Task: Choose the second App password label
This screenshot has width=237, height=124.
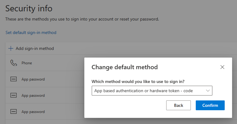Action: coord(33,96)
